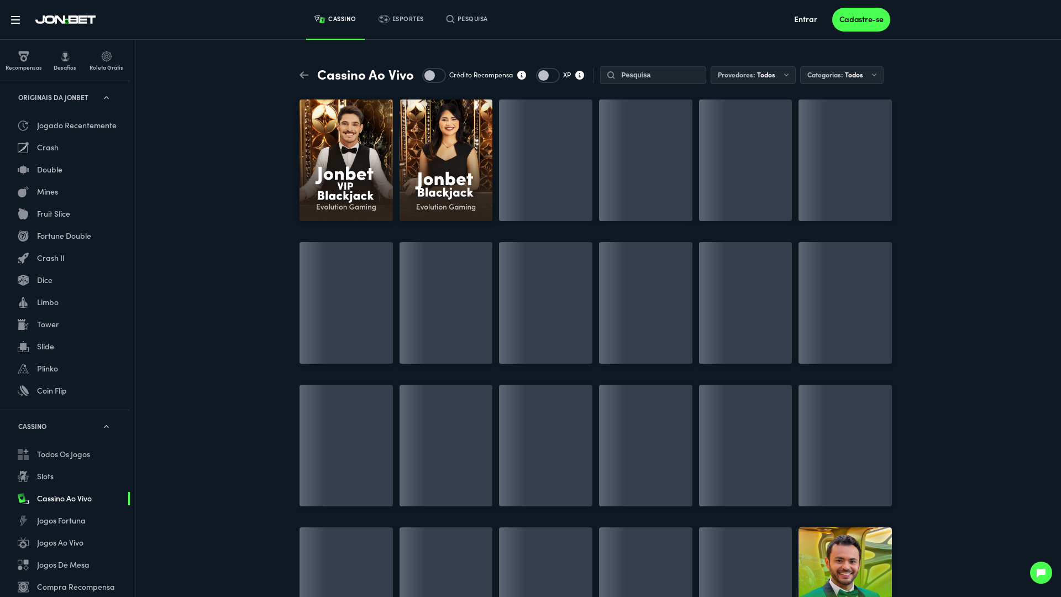The image size is (1061, 597).
Task: Click the Dice game icon
Action: click(x=23, y=280)
